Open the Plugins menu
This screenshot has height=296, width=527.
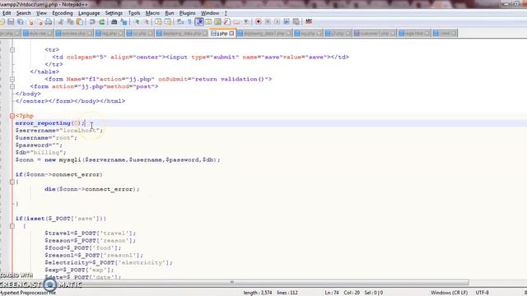tap(187, 13)
